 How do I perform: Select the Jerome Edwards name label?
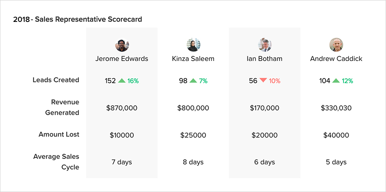pyautogui.click(x=122, y=58)
